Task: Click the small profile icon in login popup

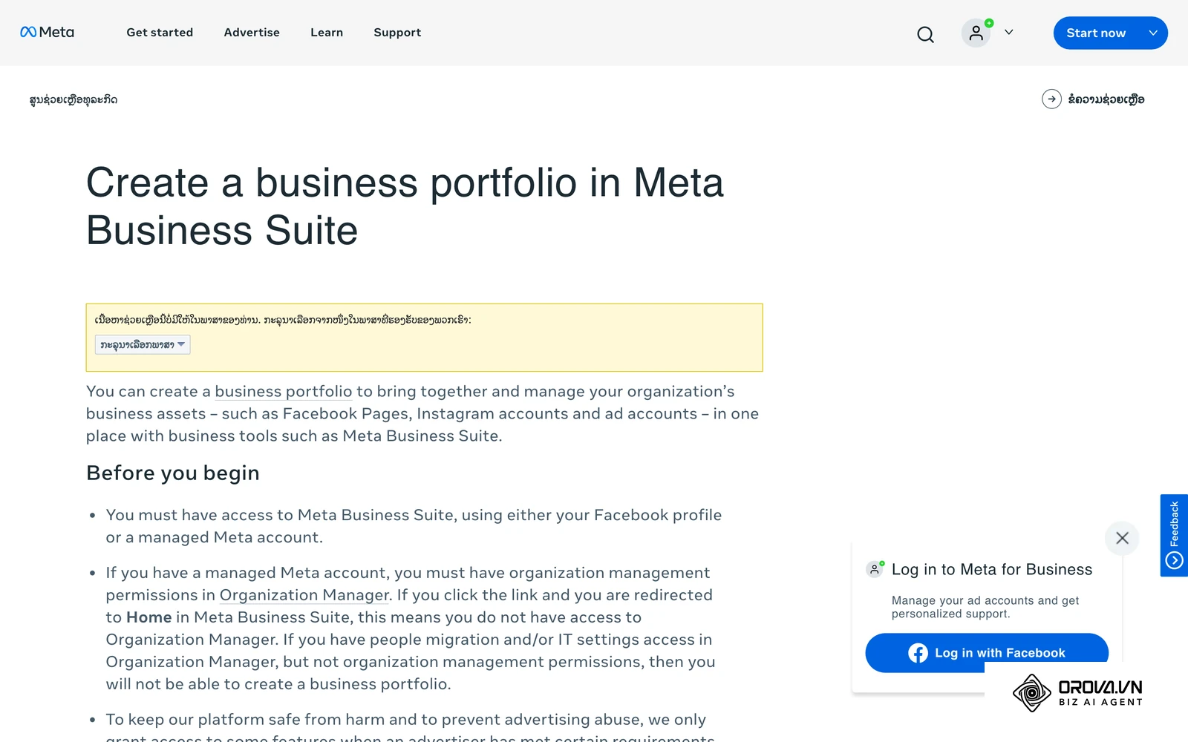Action: pyautogui.click(x=875, y=570)
